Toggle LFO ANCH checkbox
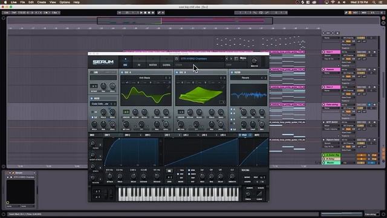387x218 pixels. pos(189,174)
